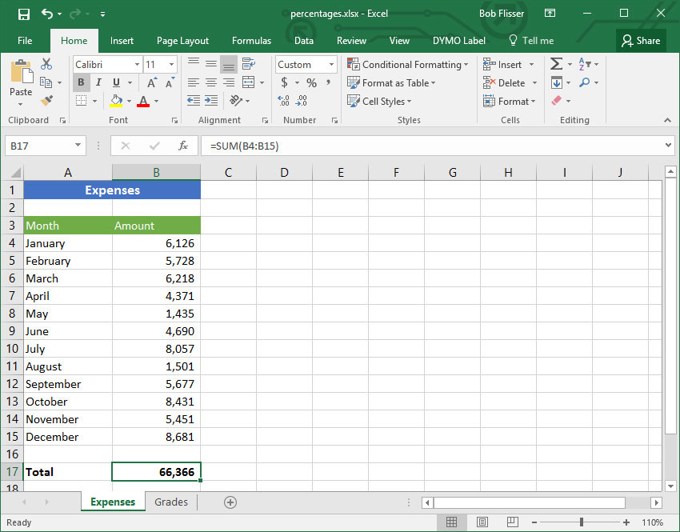The height and width of the screenshot is (532, 680).
Task: Click the Cut scissors icon
Action: (x=46, y=64)
